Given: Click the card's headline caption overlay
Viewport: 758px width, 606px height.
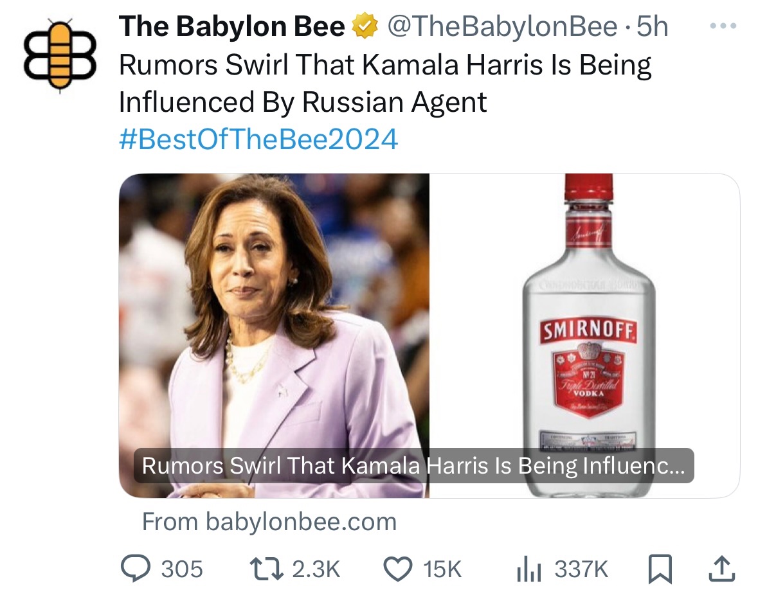Looking at the screenshot, I should (413, 466).
